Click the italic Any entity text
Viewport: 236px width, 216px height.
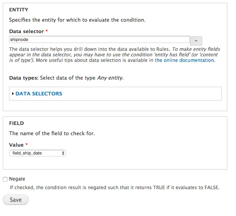[110, 78]
